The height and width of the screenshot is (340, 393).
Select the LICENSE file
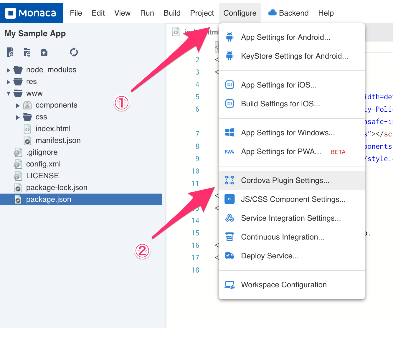tap(42, 176)
